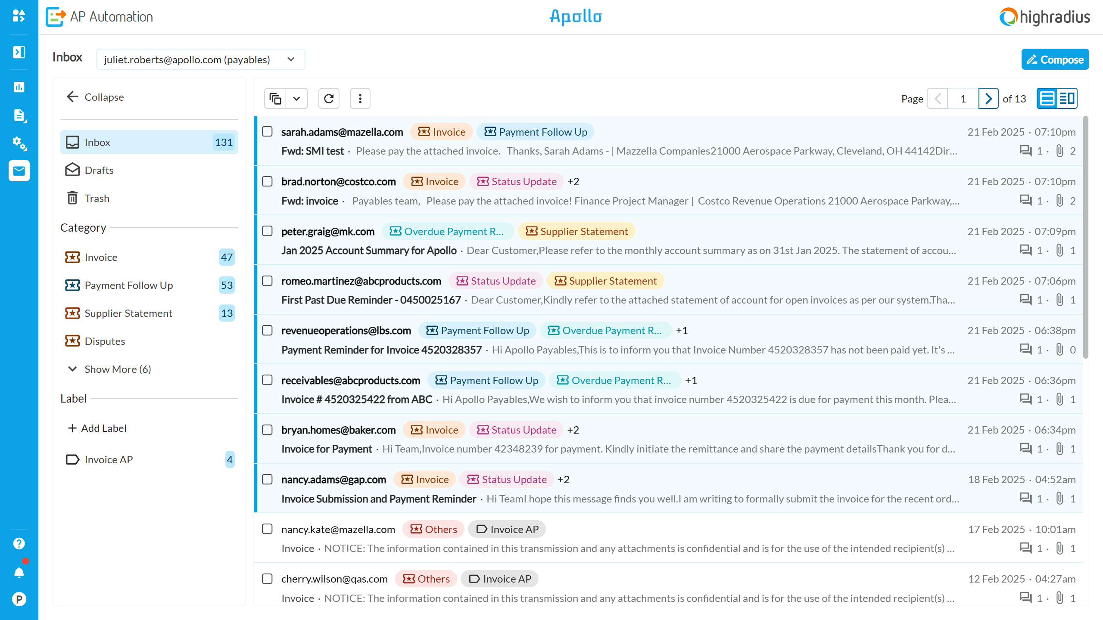The height and width of the screenshot is (620, 1103).
Task: Tick the nancy.kate@mazella.com email checkbox
Action: [267, 529]
